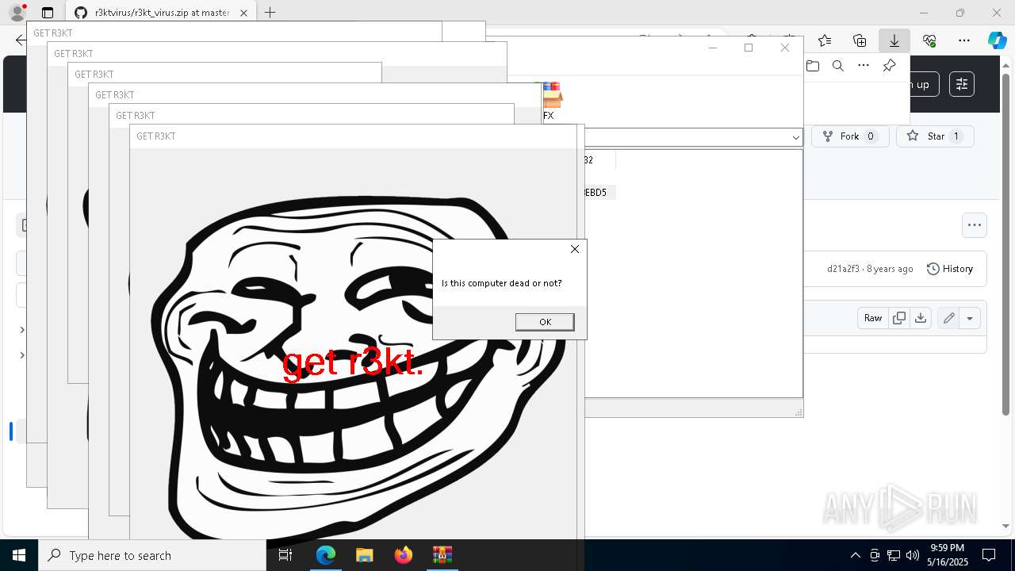Open Task View on the taskbar

(x=285, y=555)
